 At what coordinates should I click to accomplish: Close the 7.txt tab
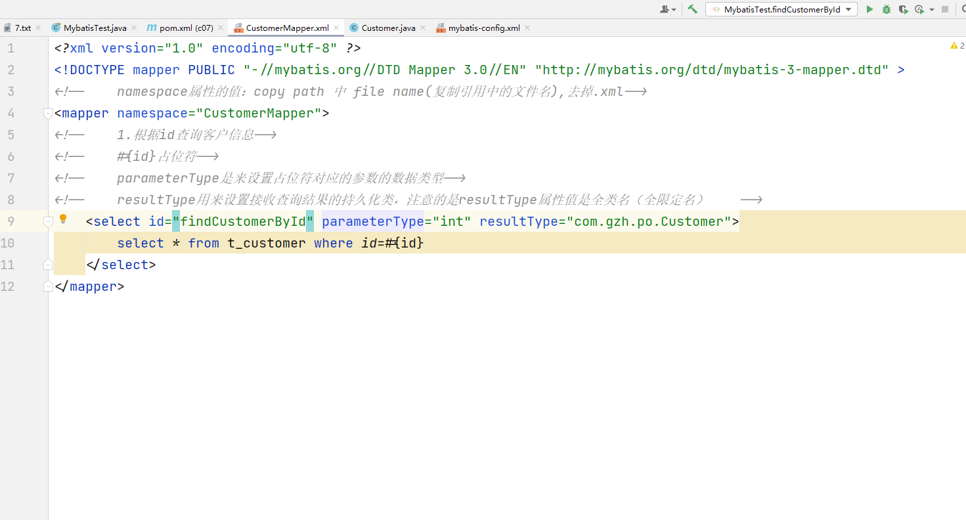pyautogui.click(x=38, y=28)
